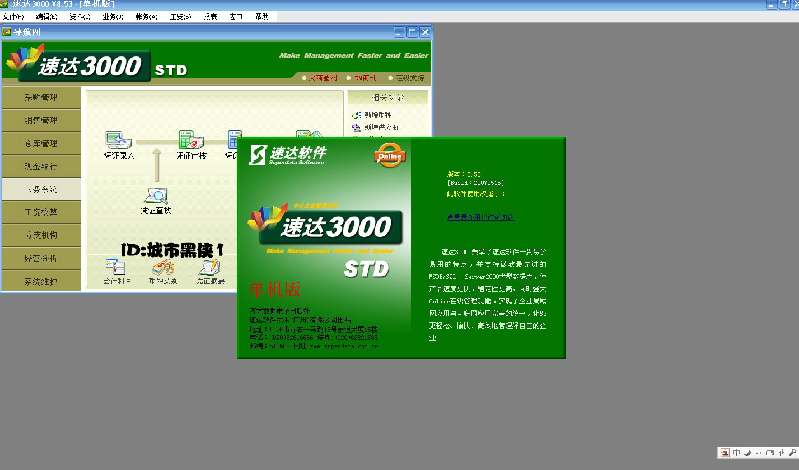The width and height of the screenshot is (799, 470).
Task: Click the 五笔 input method icon
Action: 725,453
